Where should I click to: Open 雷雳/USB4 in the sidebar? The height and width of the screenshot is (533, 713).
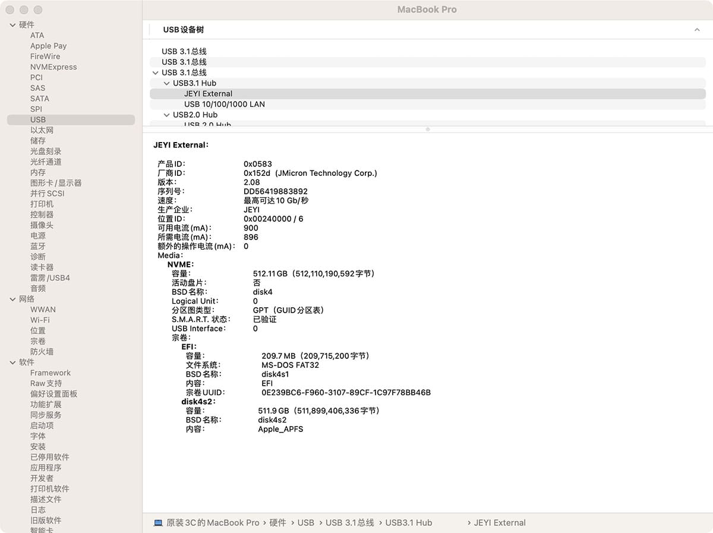point(50,278)
